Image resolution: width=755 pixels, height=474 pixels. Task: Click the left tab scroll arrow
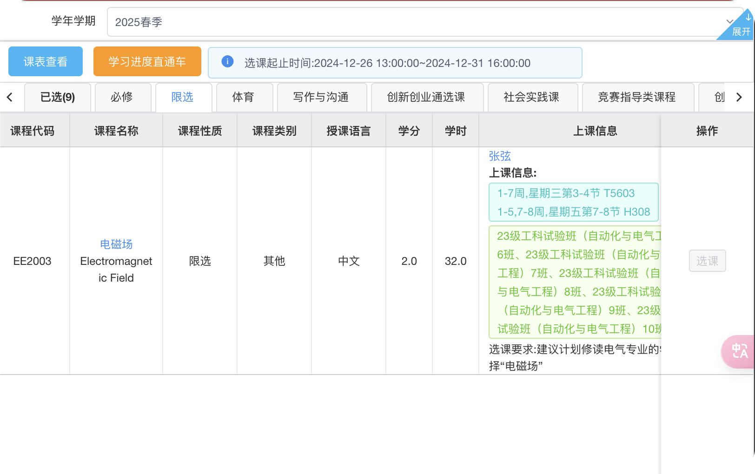[10, 97]
